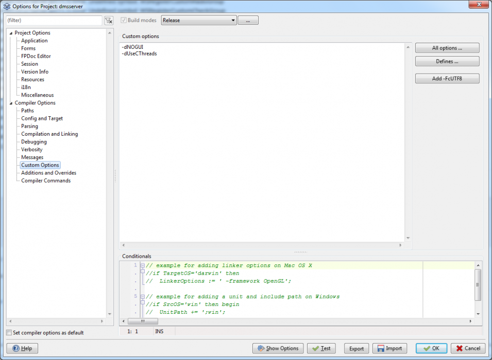Toggle the Build modes checkbox
492x360 pixels.
[124, 21]
